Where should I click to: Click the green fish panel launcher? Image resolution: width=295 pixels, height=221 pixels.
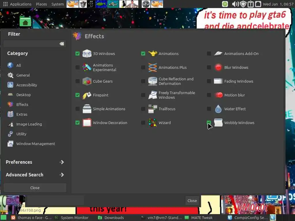[x=101, y=4]
